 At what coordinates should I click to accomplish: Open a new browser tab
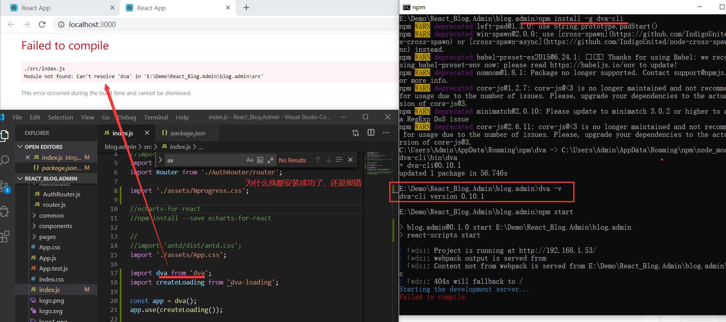pos(246,8)
